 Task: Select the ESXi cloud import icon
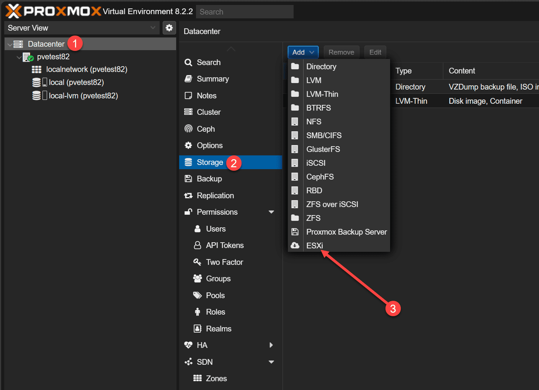[295, 245]
